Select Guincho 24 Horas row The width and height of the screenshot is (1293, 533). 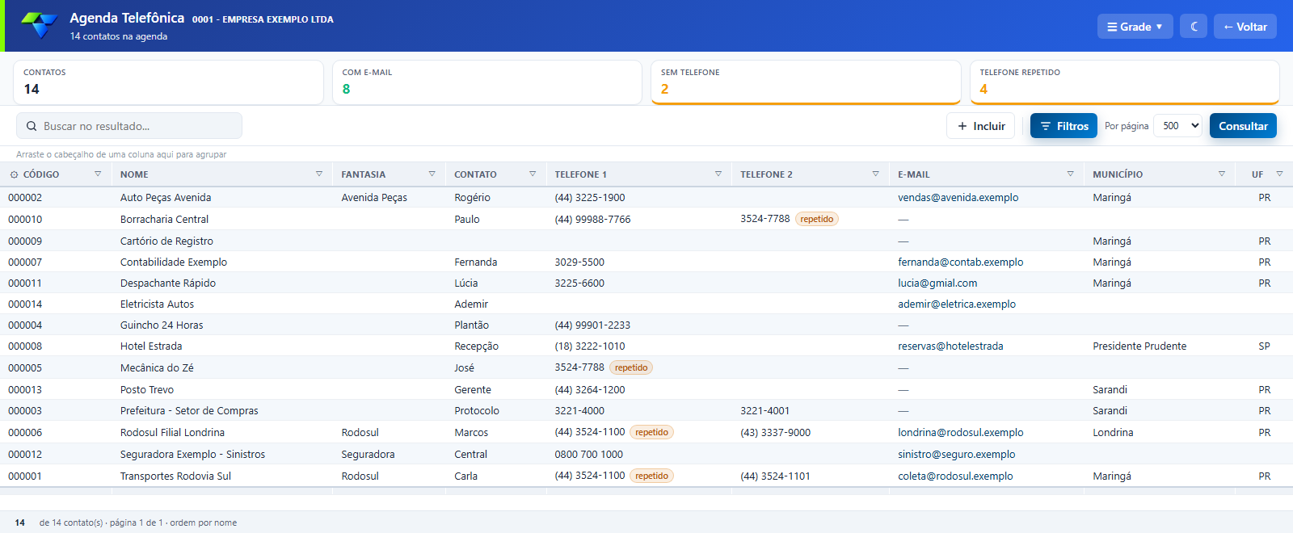tap(646, 325)
